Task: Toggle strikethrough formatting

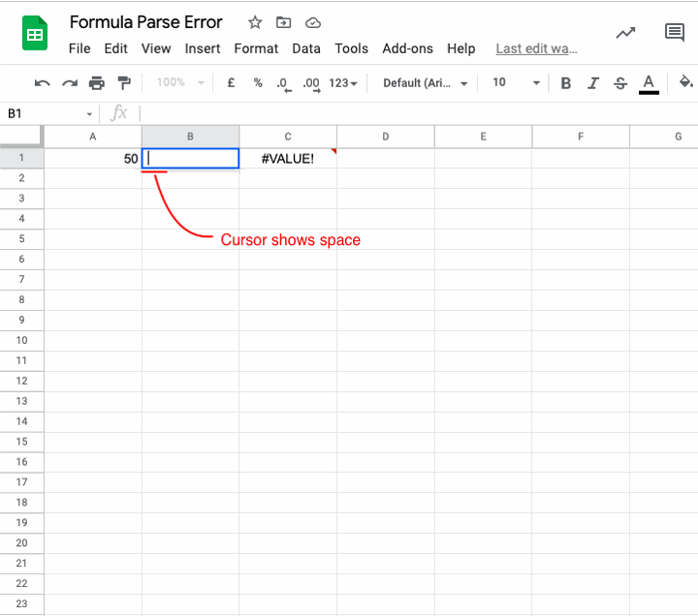Action: [x=620, y=83]
